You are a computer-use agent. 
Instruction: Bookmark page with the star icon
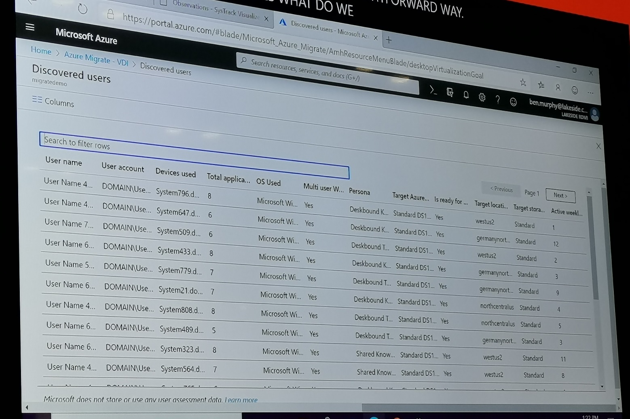click(523, 82)
